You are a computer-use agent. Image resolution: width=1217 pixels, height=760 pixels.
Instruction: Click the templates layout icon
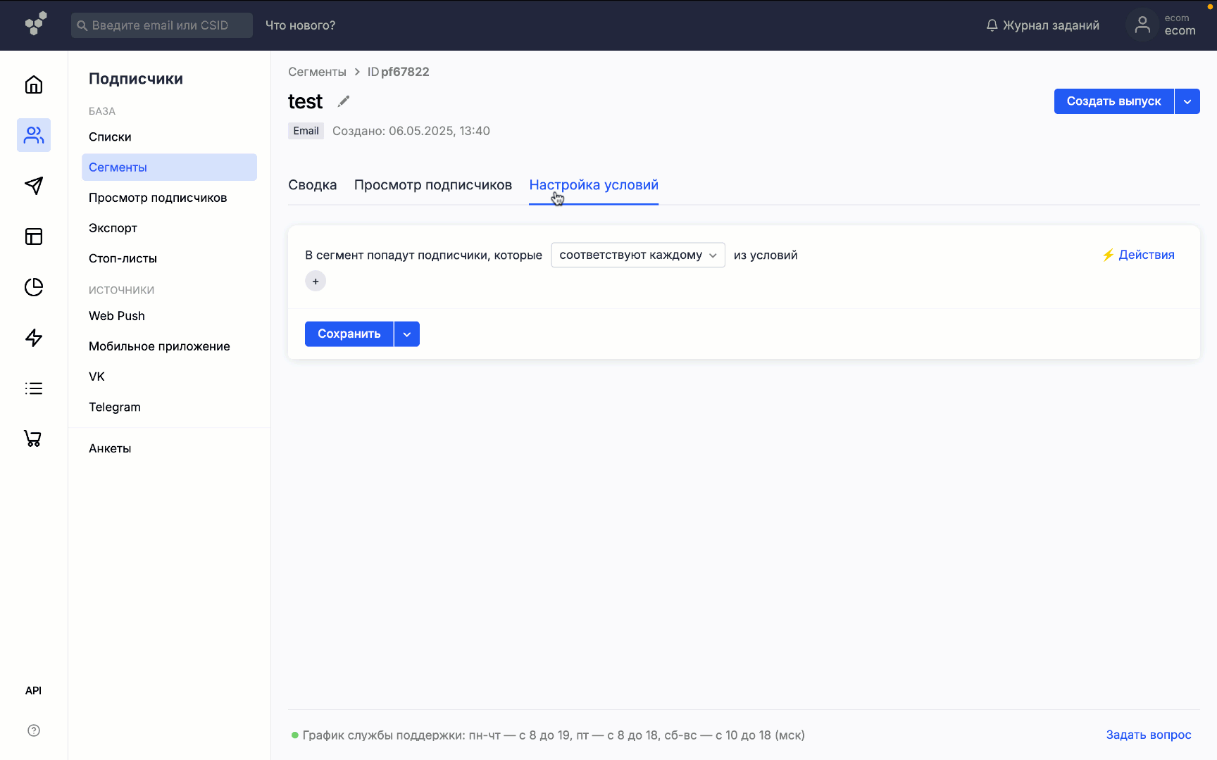coord(33,236)
